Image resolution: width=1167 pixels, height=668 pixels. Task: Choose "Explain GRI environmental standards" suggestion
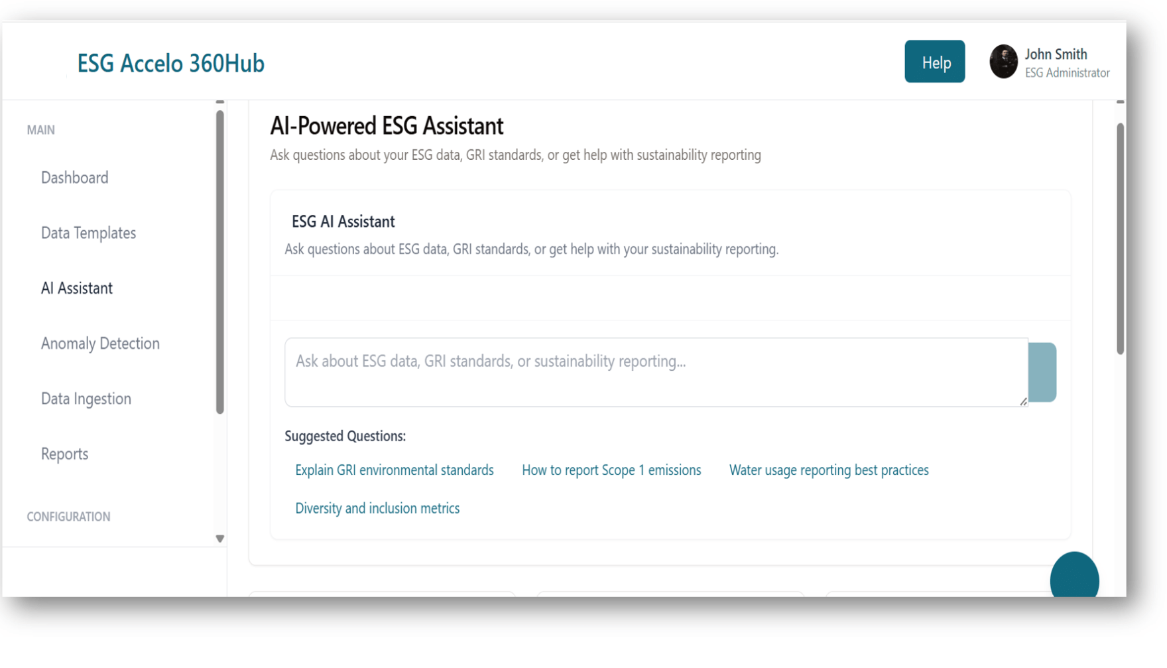coord(394,470)
